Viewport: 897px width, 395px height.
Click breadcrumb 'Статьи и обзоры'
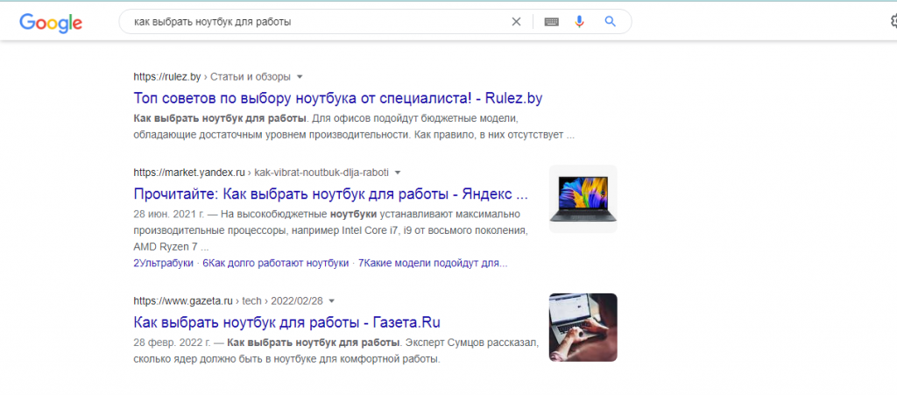point(250,76)
